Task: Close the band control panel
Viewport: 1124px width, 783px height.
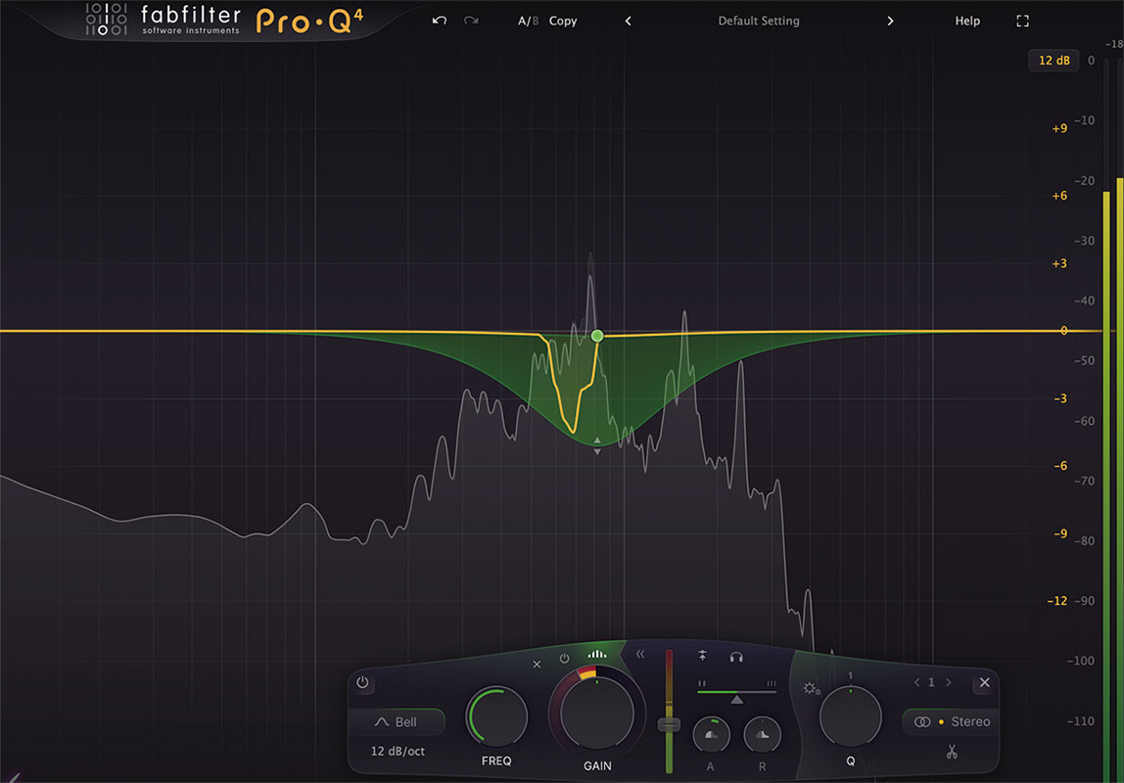Action: [984, 683]
